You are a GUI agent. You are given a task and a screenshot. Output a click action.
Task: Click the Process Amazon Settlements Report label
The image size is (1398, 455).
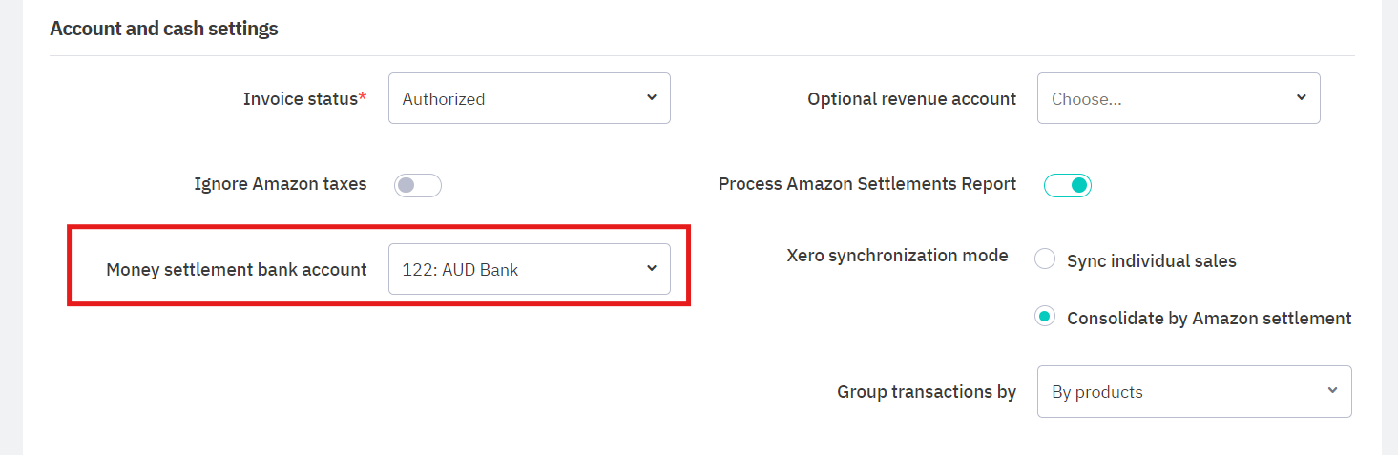tap(866, 184)
